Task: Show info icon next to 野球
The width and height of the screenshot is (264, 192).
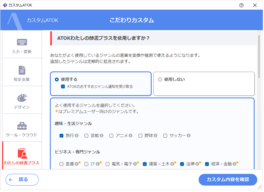Action: point(155,136)
